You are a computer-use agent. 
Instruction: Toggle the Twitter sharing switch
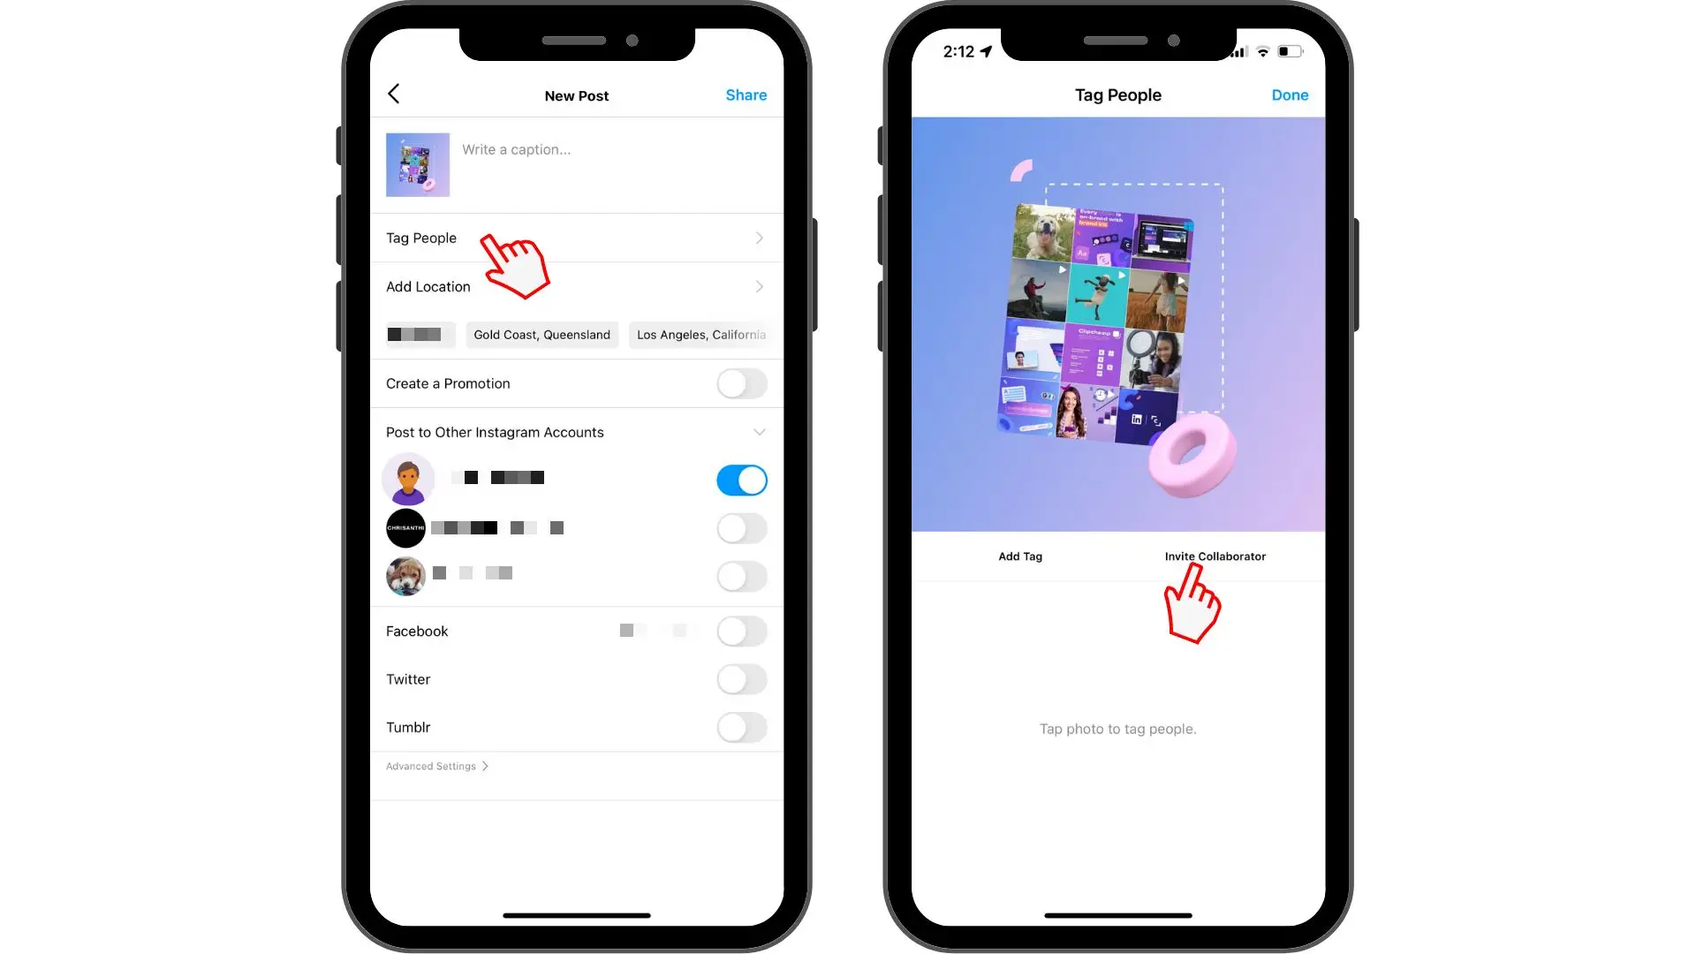[742, 679]
